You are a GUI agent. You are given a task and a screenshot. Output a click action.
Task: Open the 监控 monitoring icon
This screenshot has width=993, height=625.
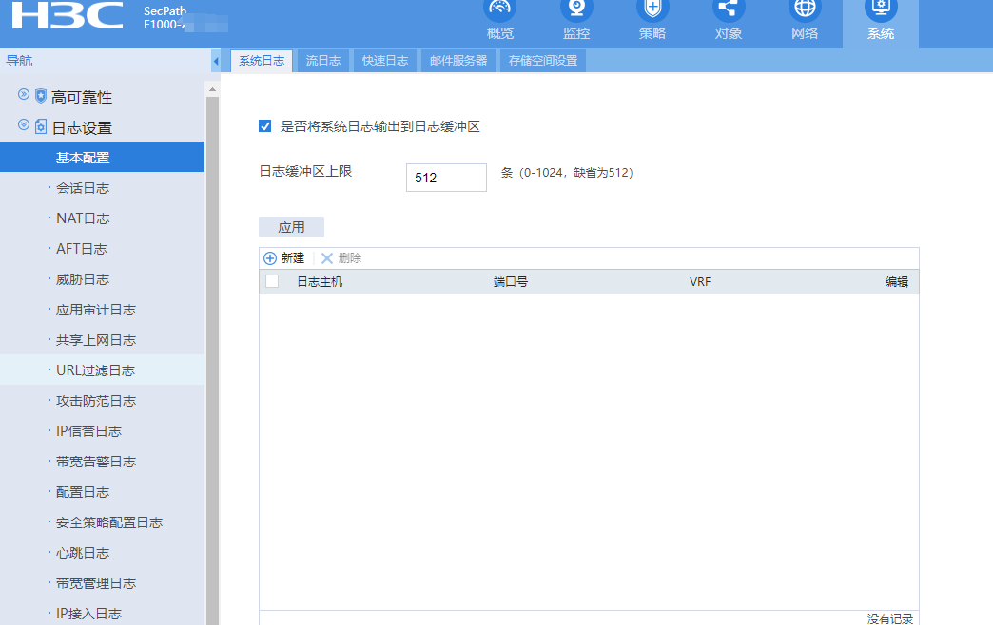pos(576,9)
